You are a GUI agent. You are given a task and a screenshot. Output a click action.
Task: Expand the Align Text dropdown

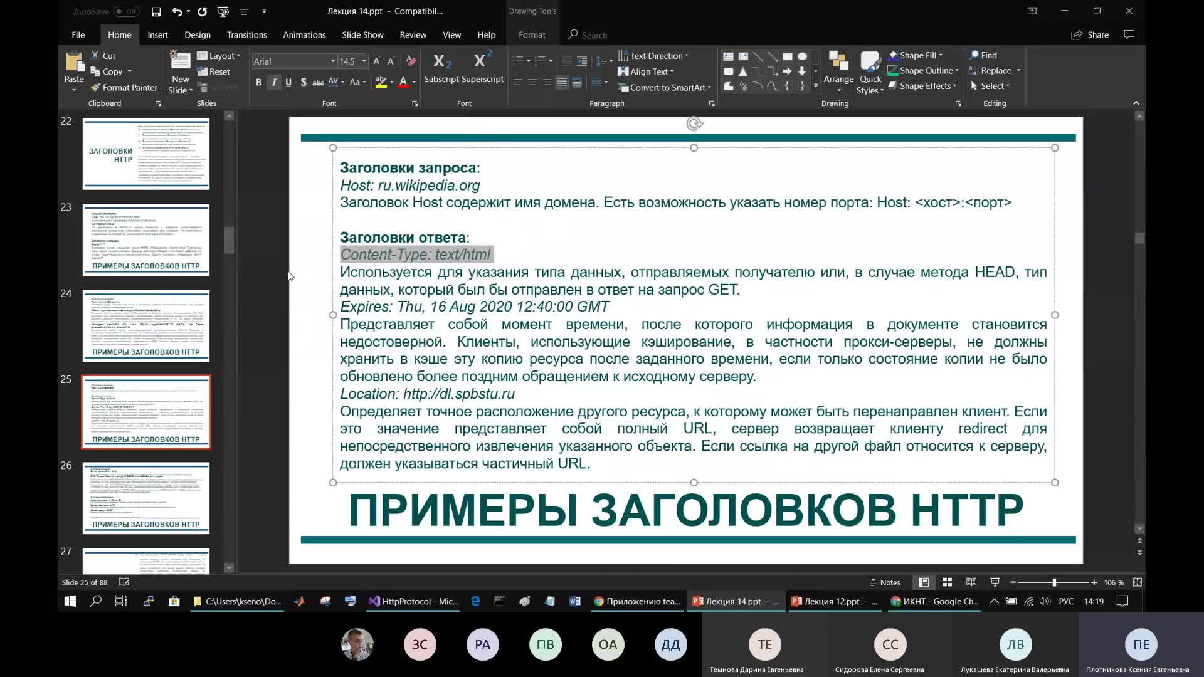646,71
